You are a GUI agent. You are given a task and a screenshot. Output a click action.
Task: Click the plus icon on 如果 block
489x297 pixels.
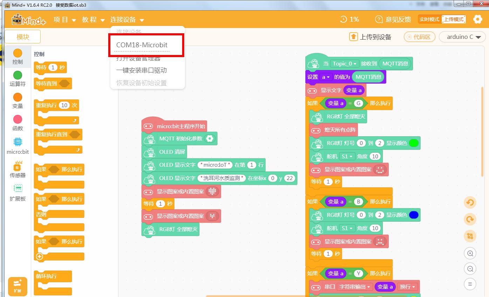click(39, 256)
